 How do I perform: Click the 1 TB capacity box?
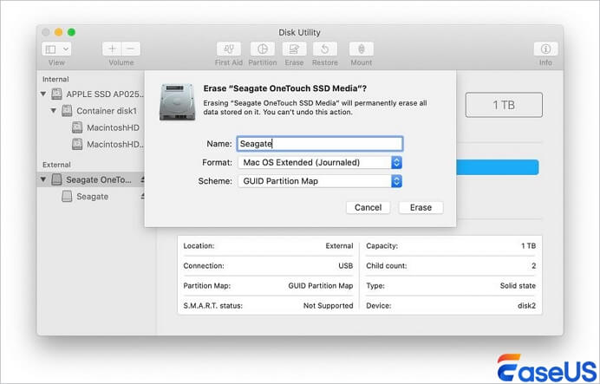tap(504, 105)
